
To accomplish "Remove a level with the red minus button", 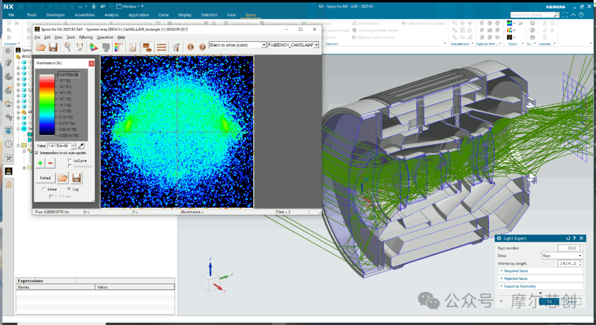I will (x=51, y=163).
